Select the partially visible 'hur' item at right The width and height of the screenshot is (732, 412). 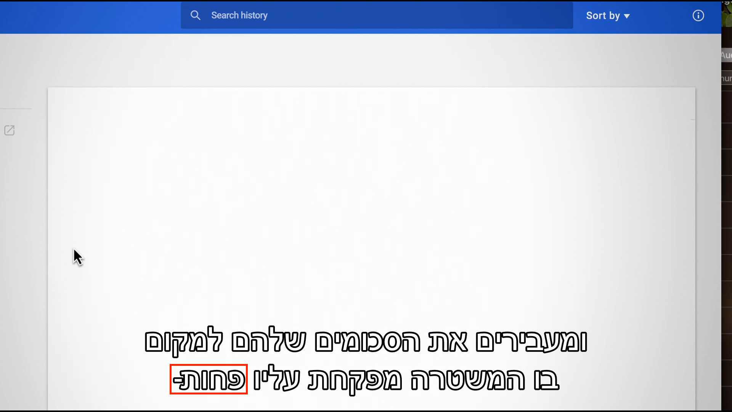[726, 79]
